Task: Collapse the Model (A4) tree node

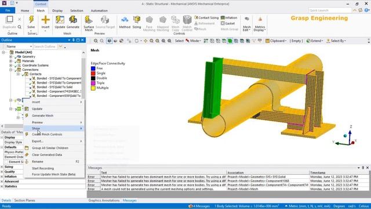Action: coord(3,52)
